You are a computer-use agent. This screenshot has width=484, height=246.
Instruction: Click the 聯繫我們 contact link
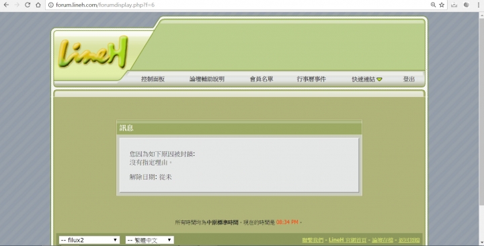(313, 240)
